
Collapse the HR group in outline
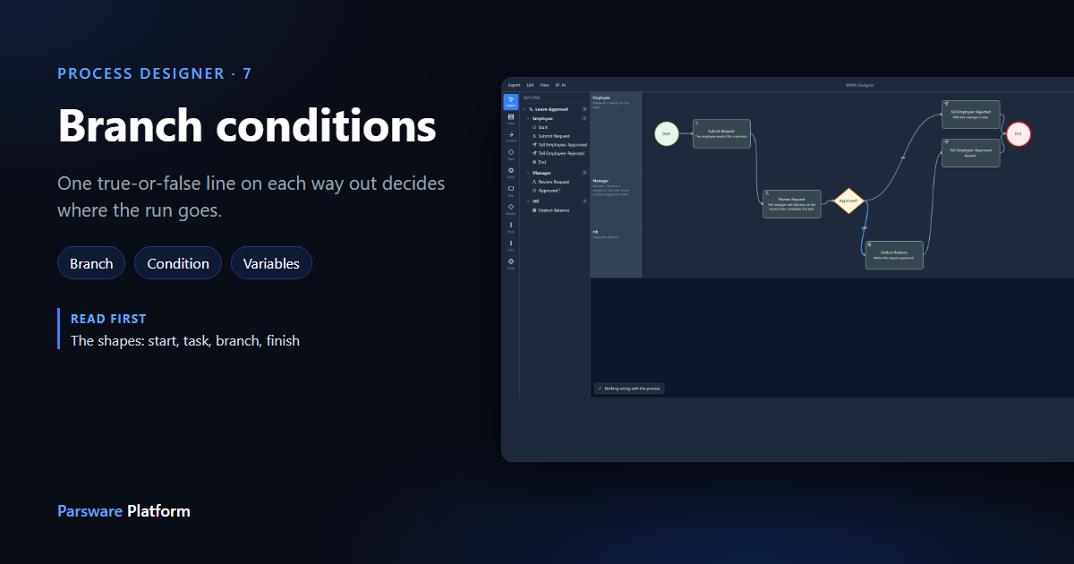(528, 201)
